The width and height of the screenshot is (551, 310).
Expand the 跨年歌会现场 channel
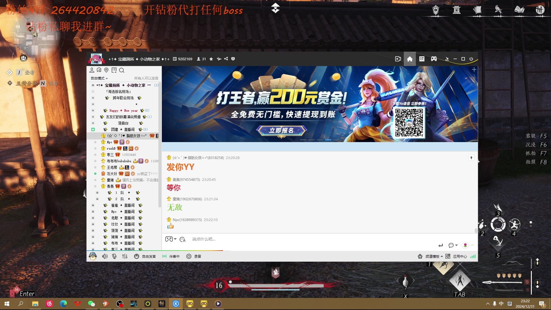(x=93, y=98)
